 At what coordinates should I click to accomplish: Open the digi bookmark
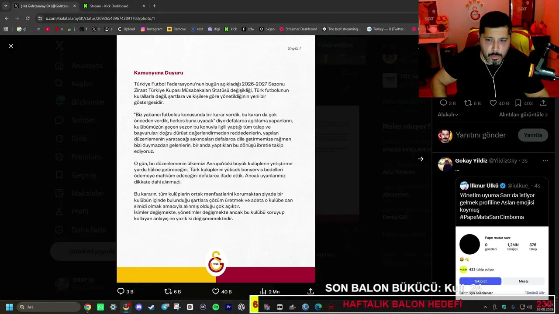214,29
